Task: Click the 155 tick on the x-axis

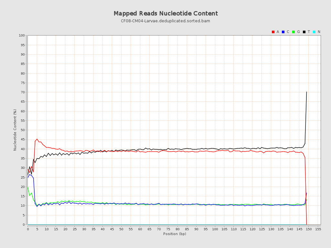Action: tap(318, 229)
